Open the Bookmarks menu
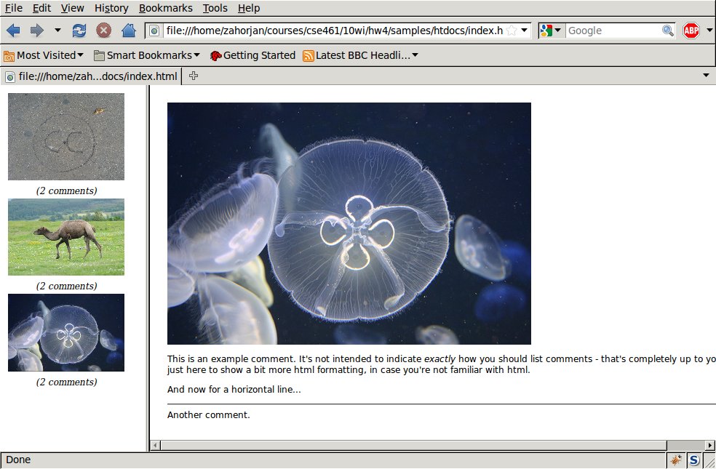Screen dimensions: 716x469 165,8
